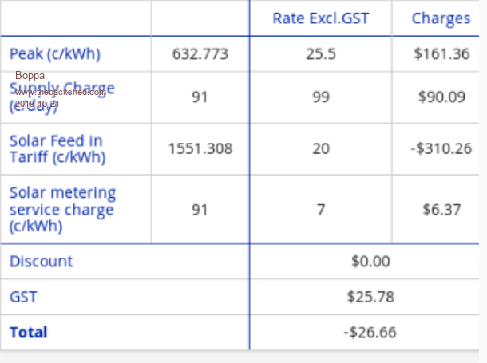Click the Rate Excl.GST column header
Viewport: 487px width, 363px height.
point(320,18)
